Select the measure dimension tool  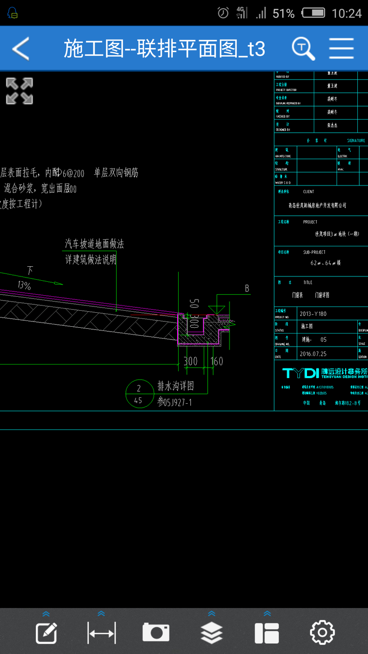101,633
